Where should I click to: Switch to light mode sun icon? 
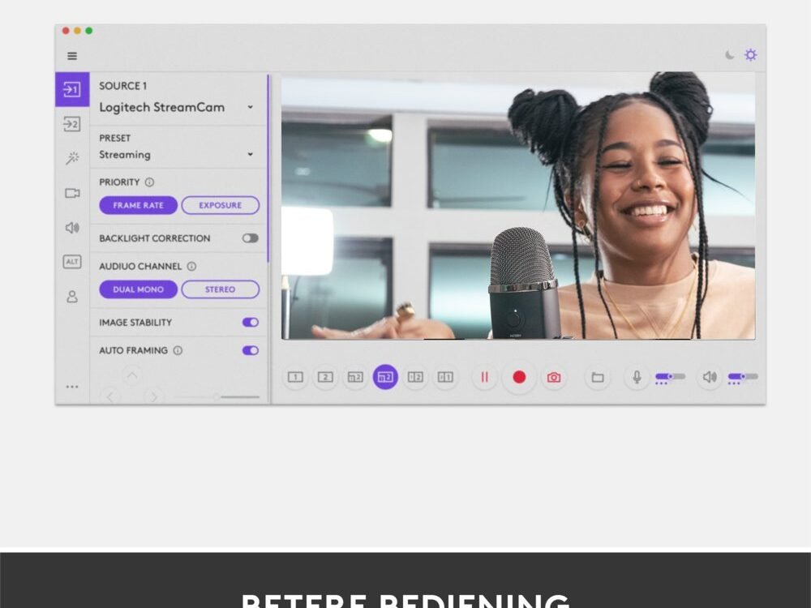(751, 55)
